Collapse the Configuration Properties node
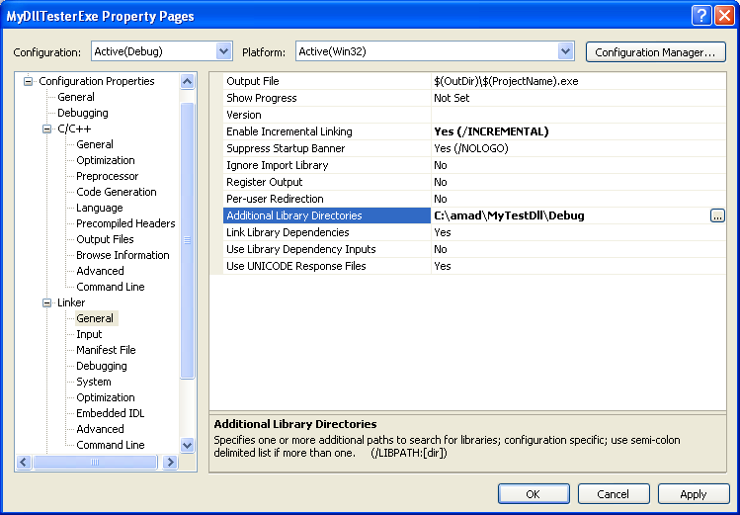 pos(29,81)
